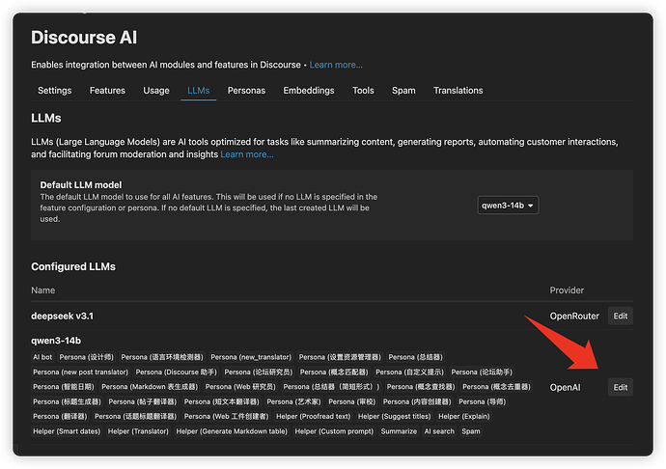Click the AI bot tag
The width and height of the screenshot is (666, 469).
pos(42,357)
